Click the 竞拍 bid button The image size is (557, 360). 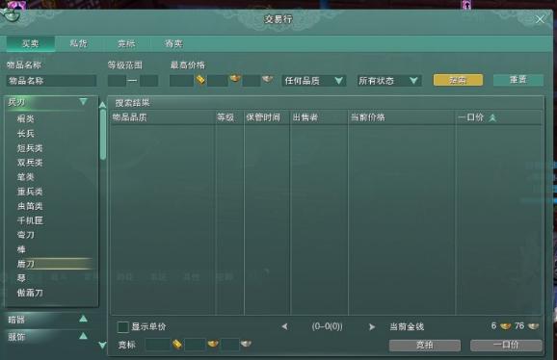425,346
